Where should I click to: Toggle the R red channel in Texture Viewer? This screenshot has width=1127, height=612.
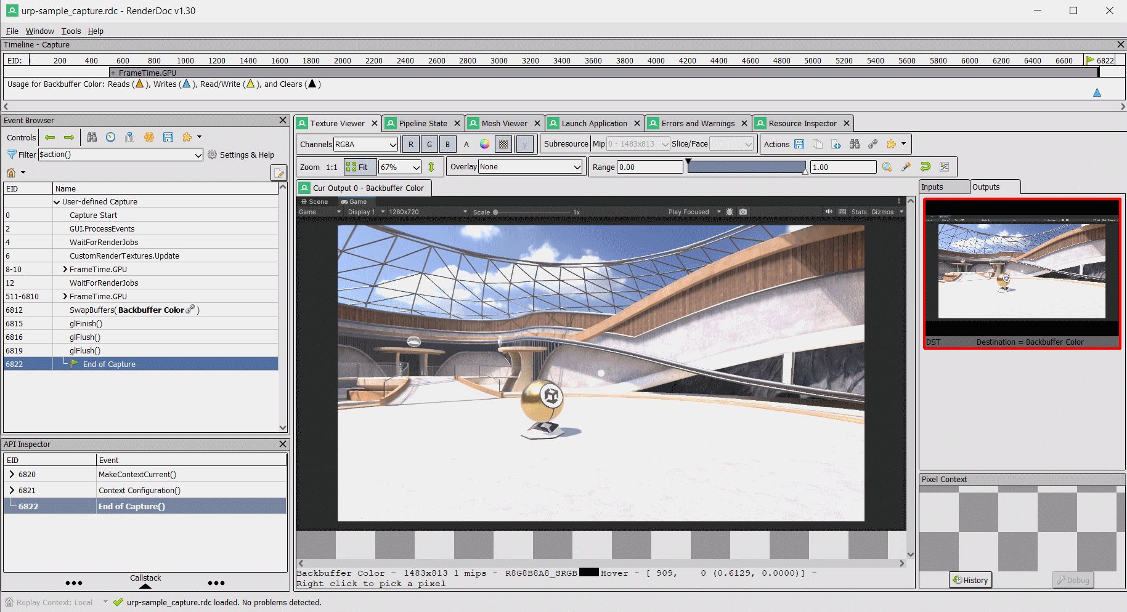pos(410,143)
